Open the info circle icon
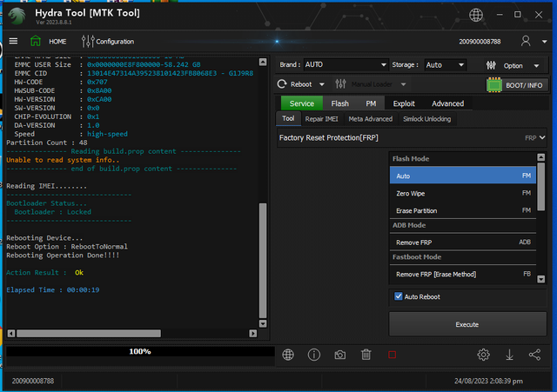 [313, 355]
